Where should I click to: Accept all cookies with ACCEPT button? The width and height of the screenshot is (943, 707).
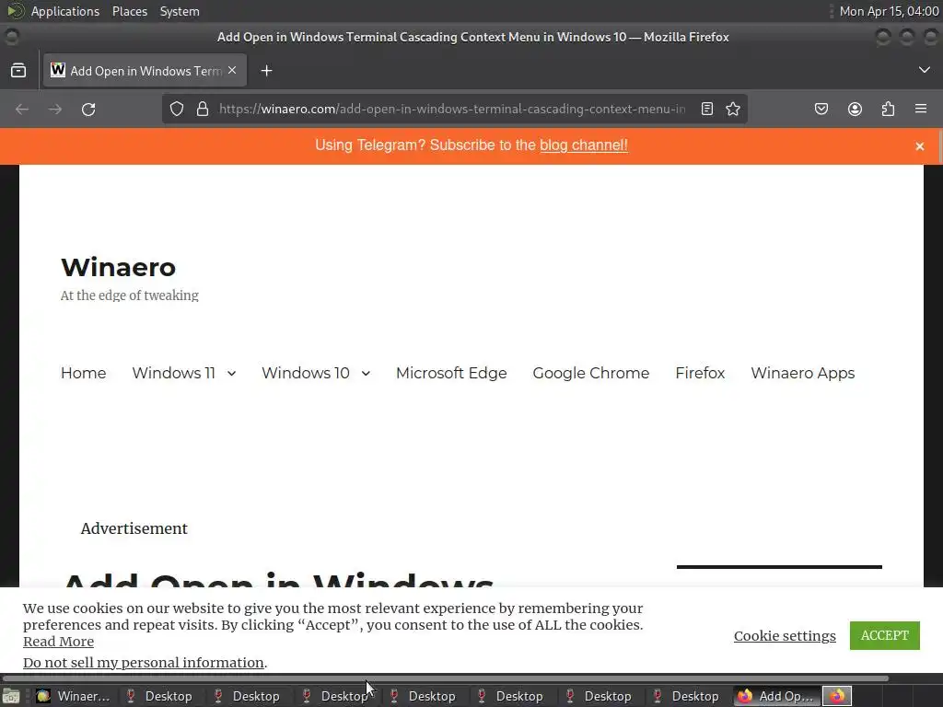point(885,635)
